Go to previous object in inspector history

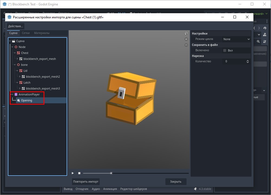tap(254, 28)
